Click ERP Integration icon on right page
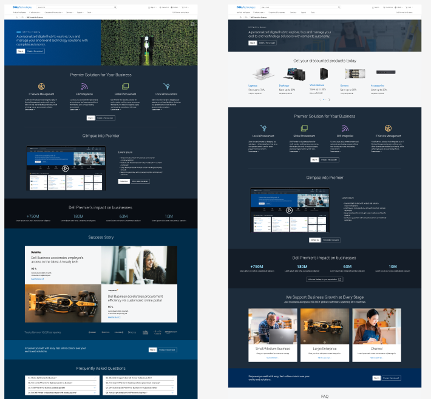The height and width of the screenshot is (399, 431). pos(345,128)
